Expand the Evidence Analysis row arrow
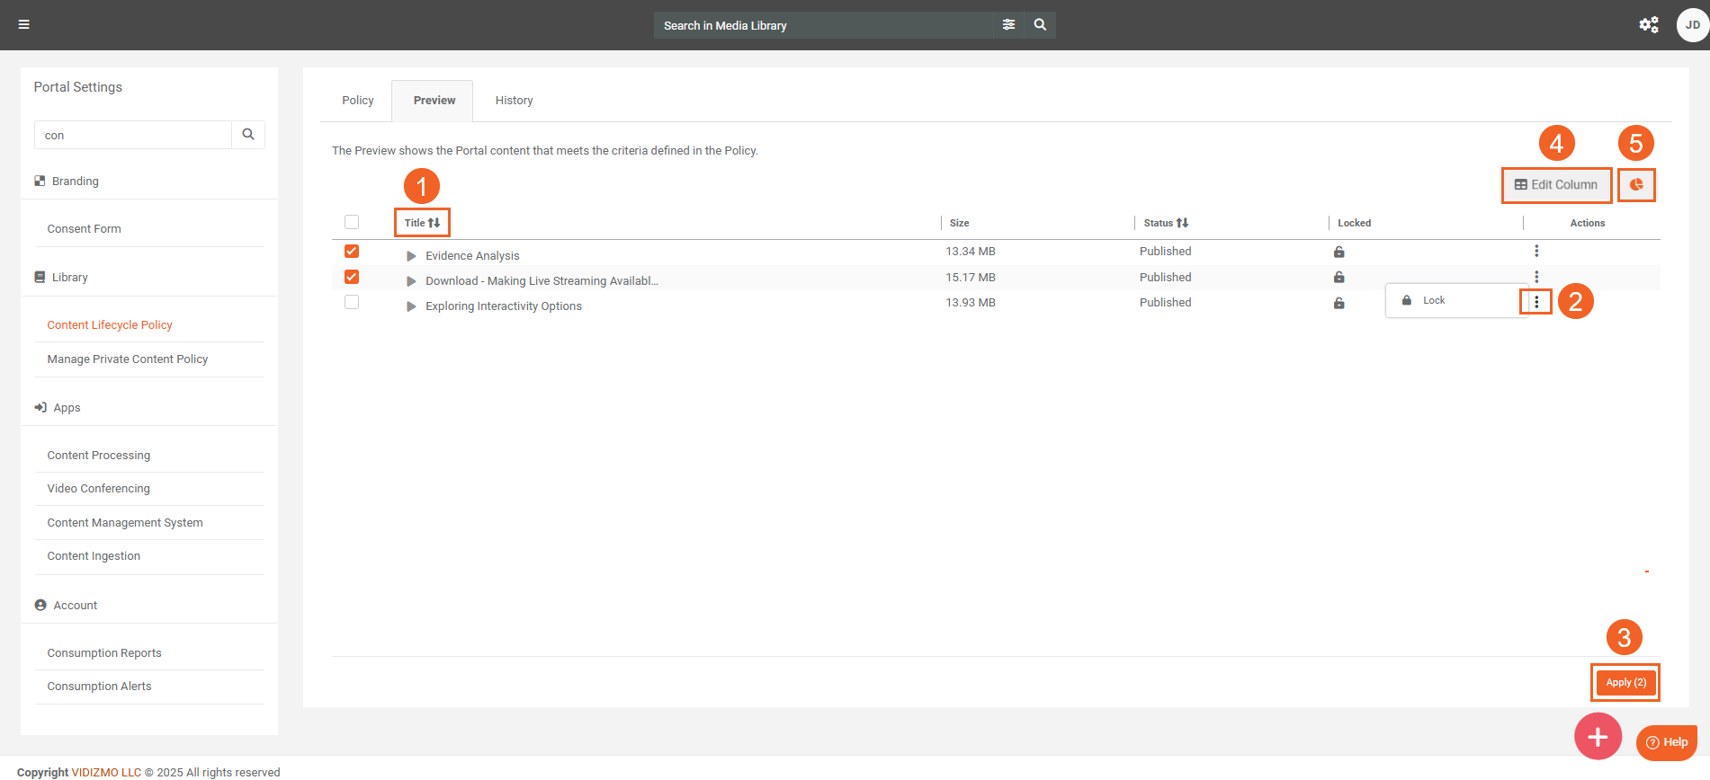This screenshot has height=780, width=1710. point(411,256)
